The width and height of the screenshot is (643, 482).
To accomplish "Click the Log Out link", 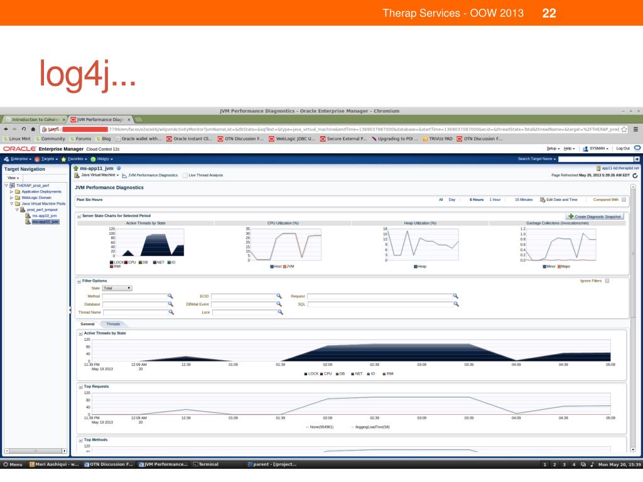I will (622, 148).
